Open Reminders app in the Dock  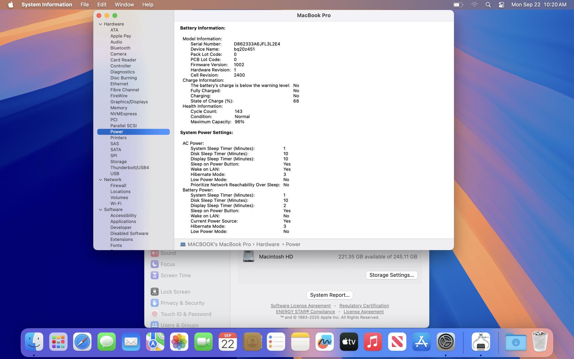click(276, 342)
